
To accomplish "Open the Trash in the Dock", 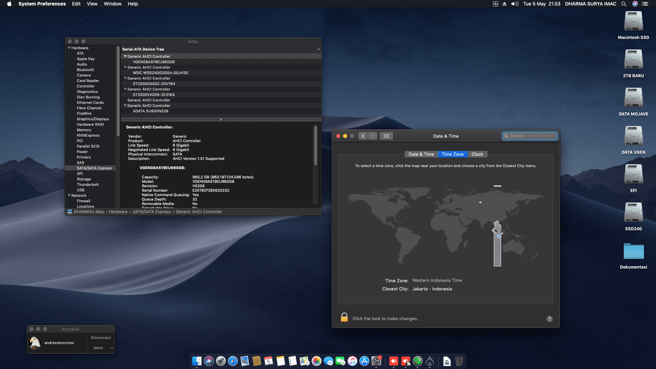I will [459, 361].
